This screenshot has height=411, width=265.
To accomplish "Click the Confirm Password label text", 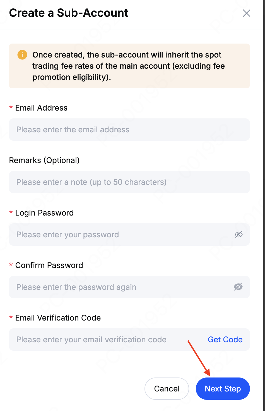I will (49, 265).
